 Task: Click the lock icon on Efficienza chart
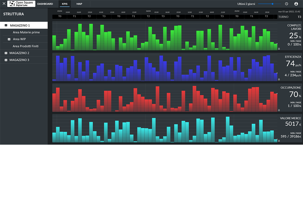click(279, 79)
